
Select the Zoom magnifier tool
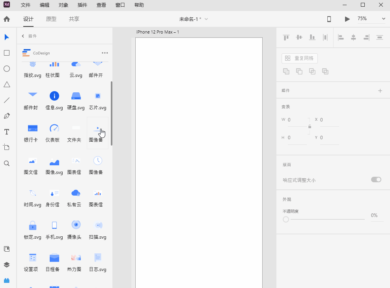tap(7, 163)
